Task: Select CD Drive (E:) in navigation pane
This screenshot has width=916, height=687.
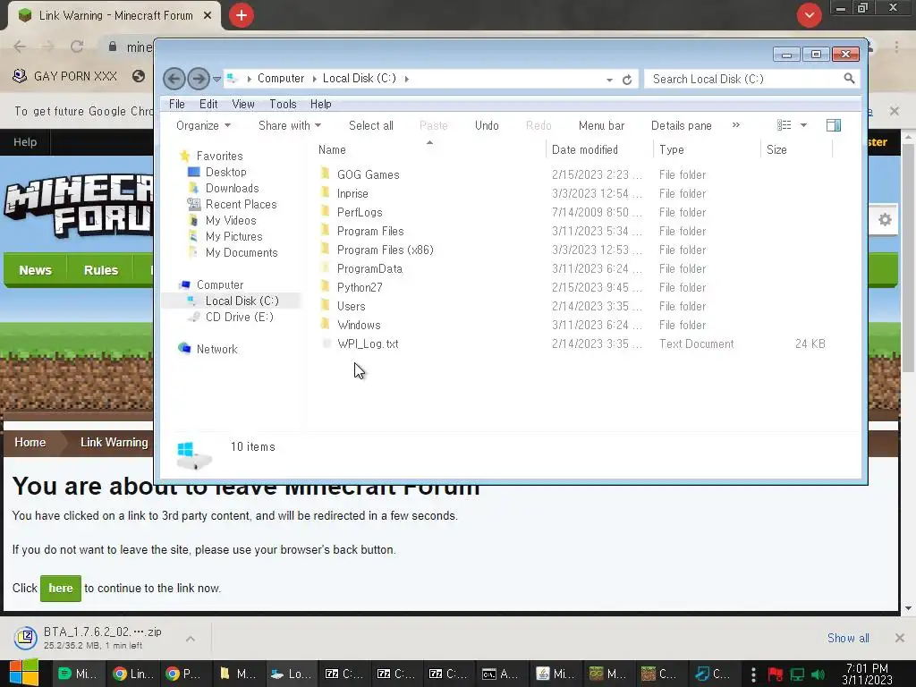Action: pos(239,317)
